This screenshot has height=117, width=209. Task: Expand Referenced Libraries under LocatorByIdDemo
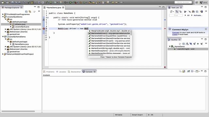coord(6,32)
